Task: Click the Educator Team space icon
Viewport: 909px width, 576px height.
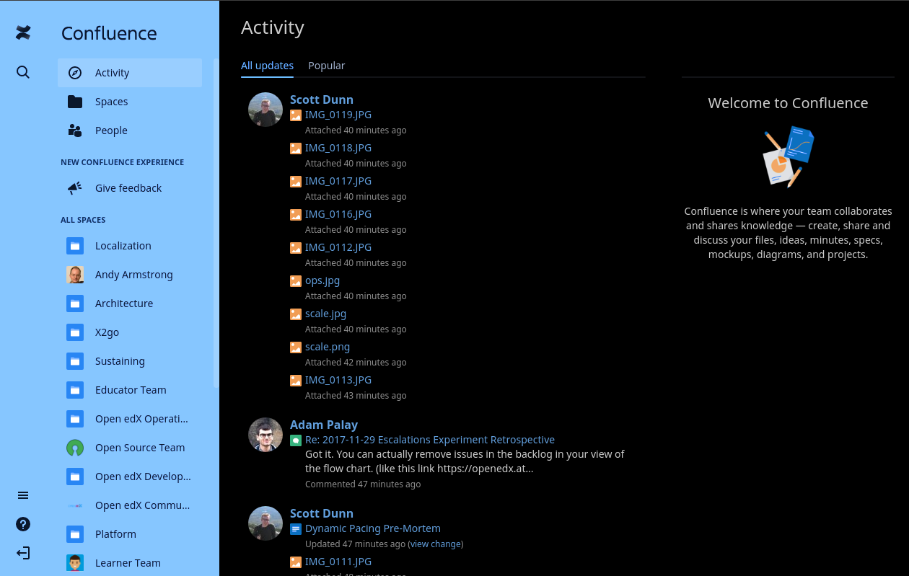Action: coord(75,390)
